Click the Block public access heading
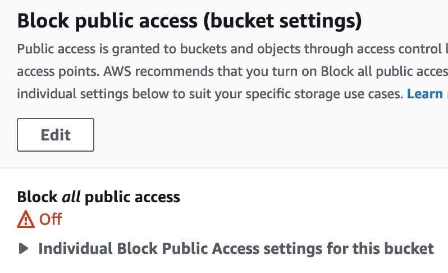The width and height of the screenshot is (448, 273). 189,21
